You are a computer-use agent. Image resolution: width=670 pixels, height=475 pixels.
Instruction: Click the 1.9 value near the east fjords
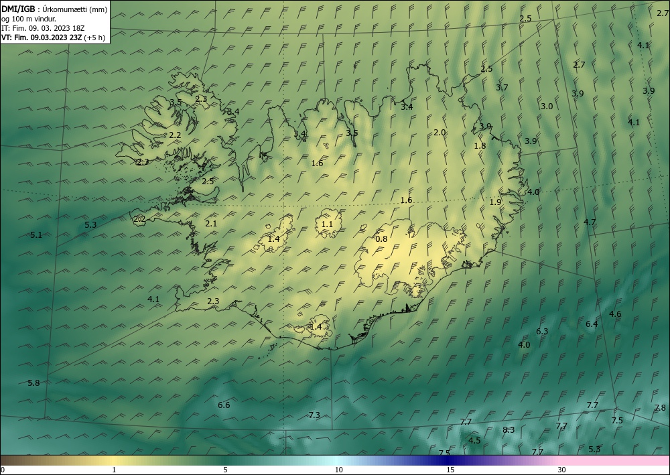point(495,202)
